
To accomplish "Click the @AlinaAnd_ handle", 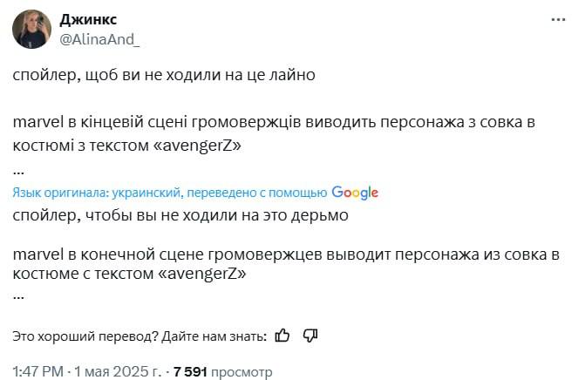I will 99,39.
